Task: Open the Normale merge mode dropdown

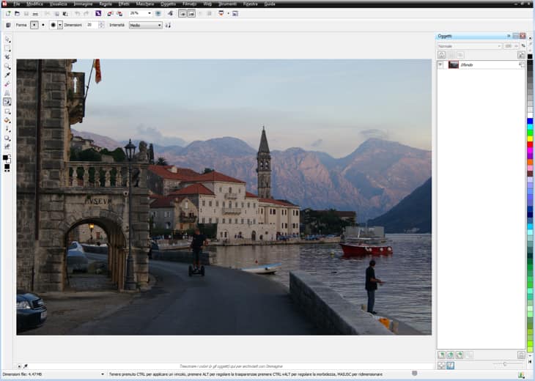Action: click(x=498, y=46)
